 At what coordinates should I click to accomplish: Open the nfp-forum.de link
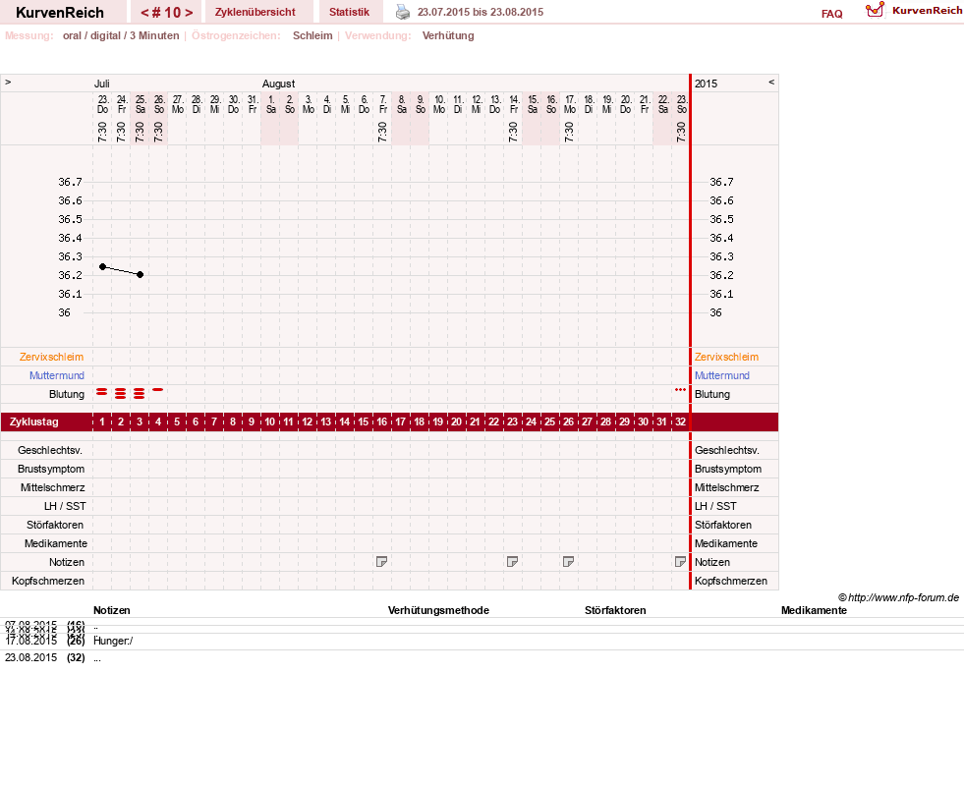tap(898, 597)
